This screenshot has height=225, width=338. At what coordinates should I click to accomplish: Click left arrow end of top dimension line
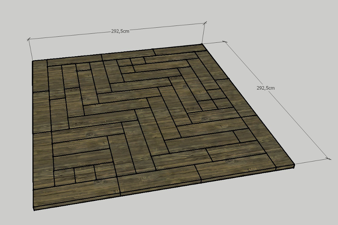point(29,39)
